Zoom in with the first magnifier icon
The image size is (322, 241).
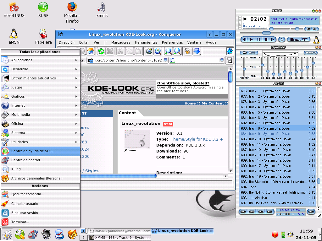169,51
